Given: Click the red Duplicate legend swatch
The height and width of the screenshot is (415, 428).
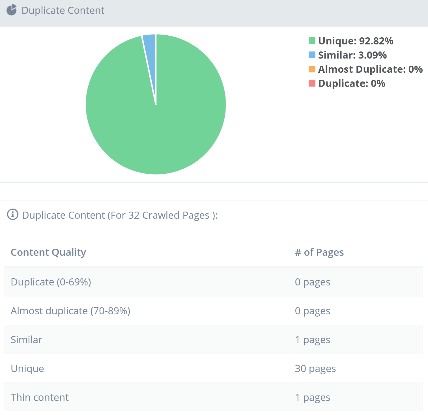Looking at the screenshot, I should (312, 83).
